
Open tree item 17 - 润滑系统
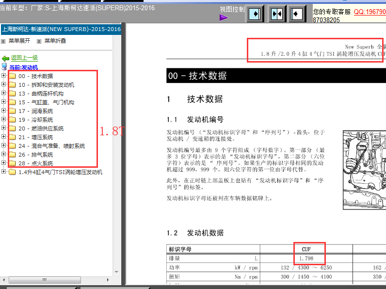(x=36, y=111)
